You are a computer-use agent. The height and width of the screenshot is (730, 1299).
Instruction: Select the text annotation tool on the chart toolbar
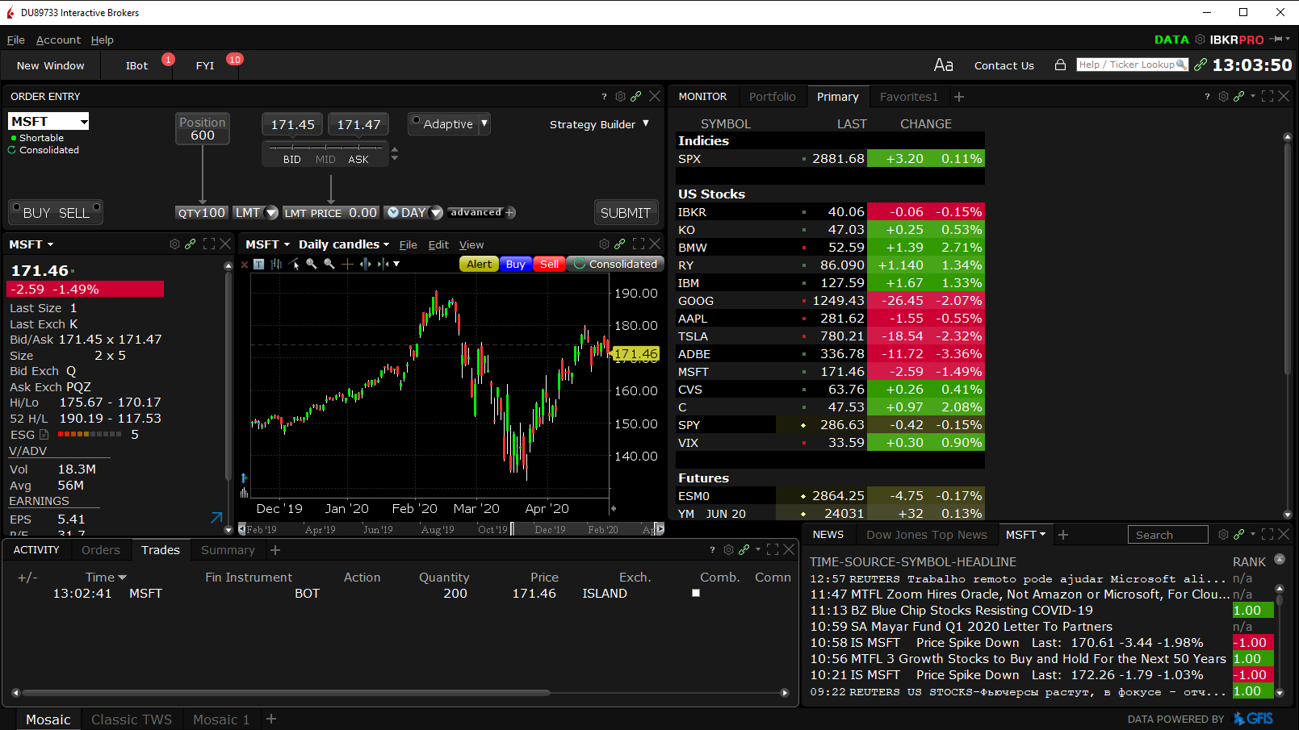pos(258,264)
